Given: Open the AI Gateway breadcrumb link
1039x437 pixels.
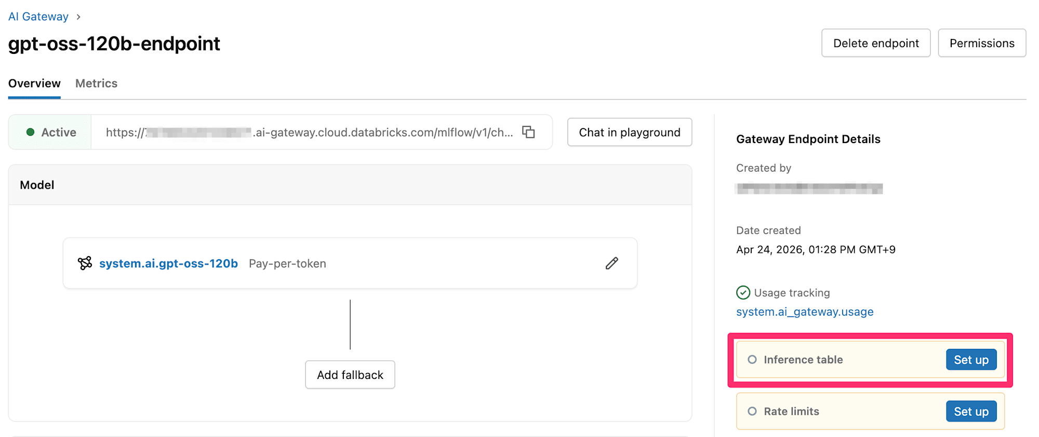Looking at the screenshot, I should (38, 17).
